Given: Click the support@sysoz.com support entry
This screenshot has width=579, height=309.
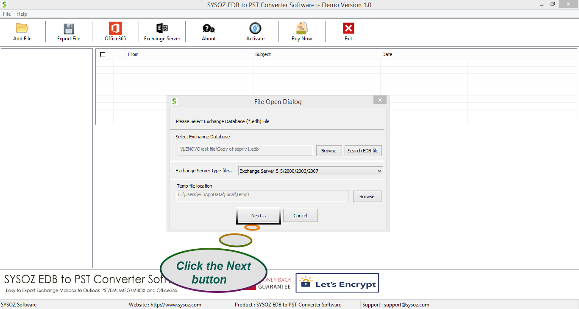Looking at the screenshot, I should (x=396, y=305).
